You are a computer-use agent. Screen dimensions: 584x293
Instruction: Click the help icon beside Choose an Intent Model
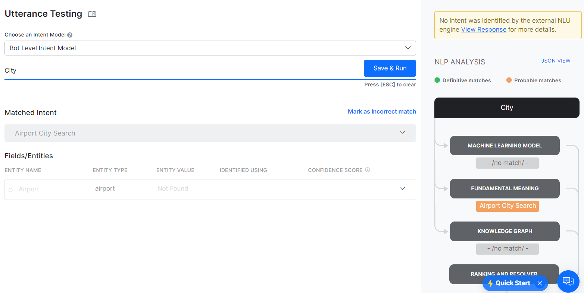click(70, 35)
